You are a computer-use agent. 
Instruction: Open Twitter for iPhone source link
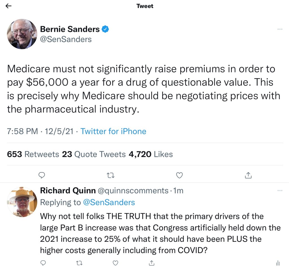(x=113, y=131)
